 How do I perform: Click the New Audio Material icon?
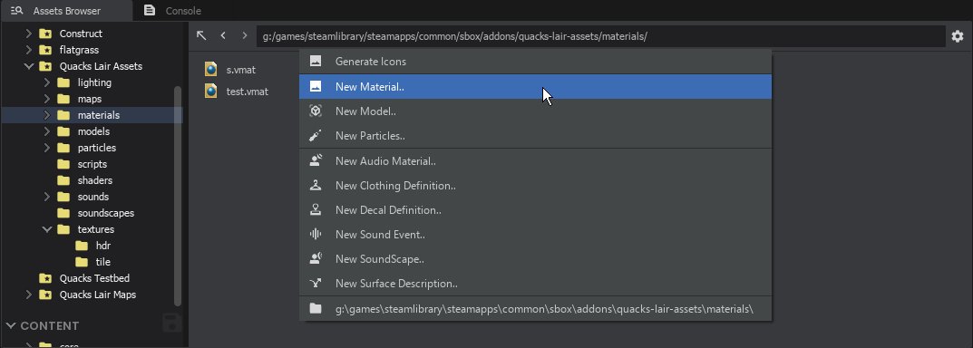[316, 160]
